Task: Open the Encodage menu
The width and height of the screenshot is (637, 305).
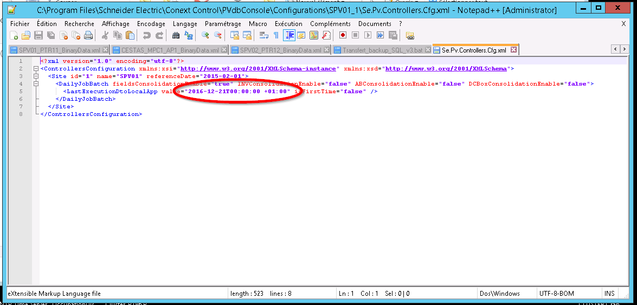Action: 151,24
